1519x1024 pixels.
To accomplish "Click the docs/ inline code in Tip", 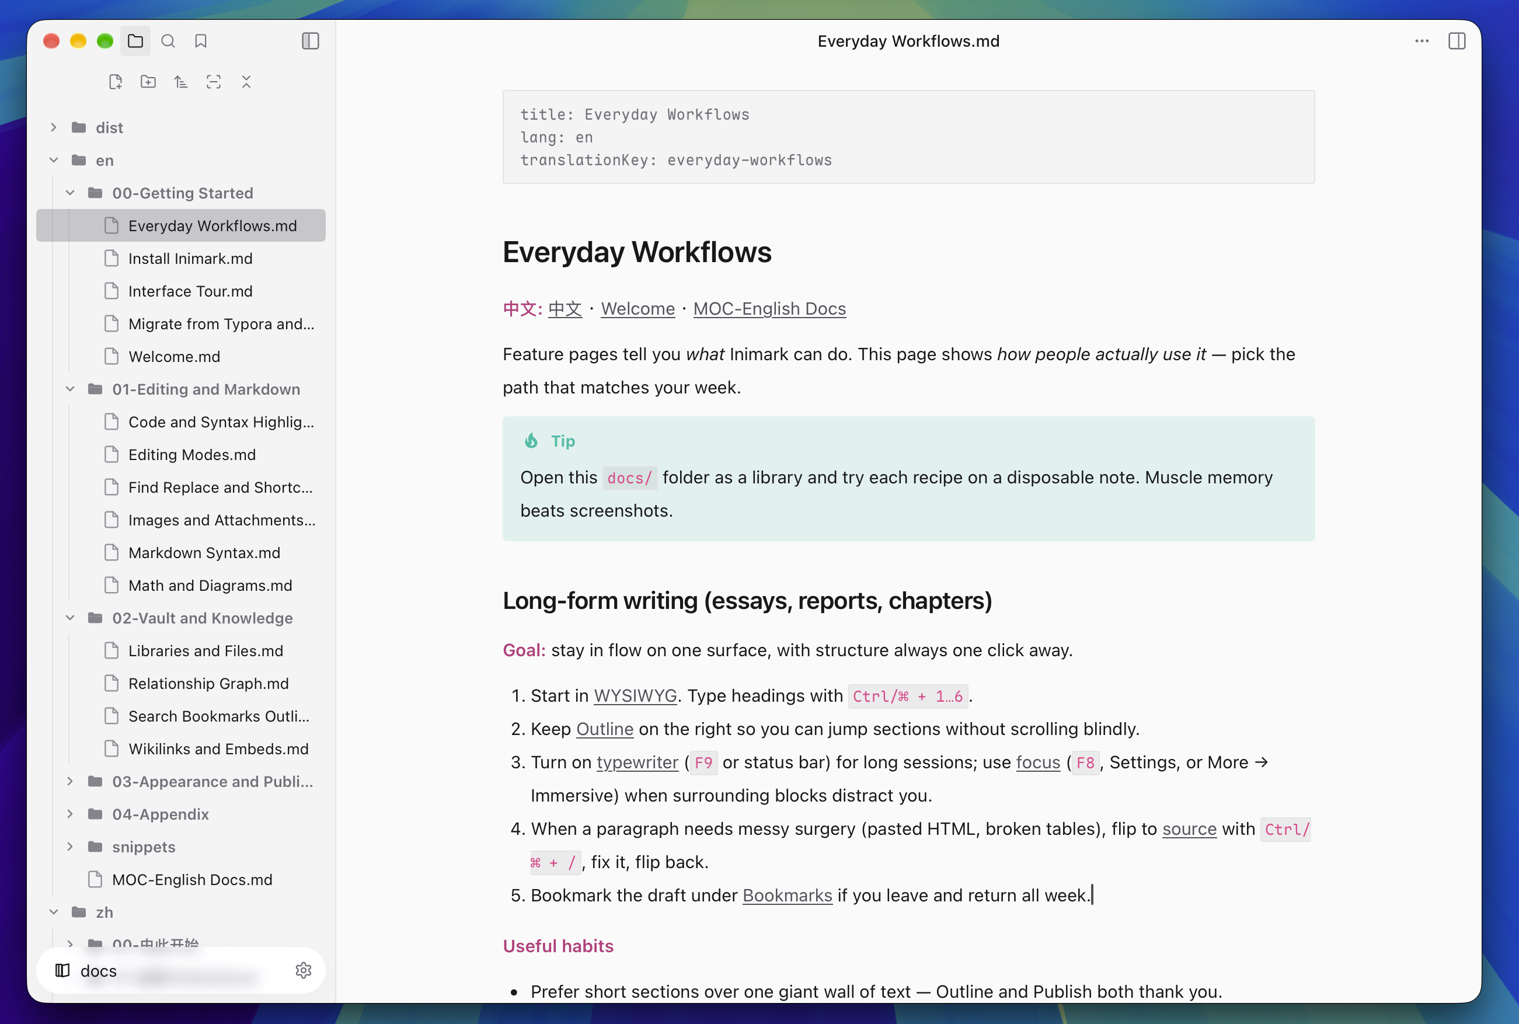I will pos(629,478).
